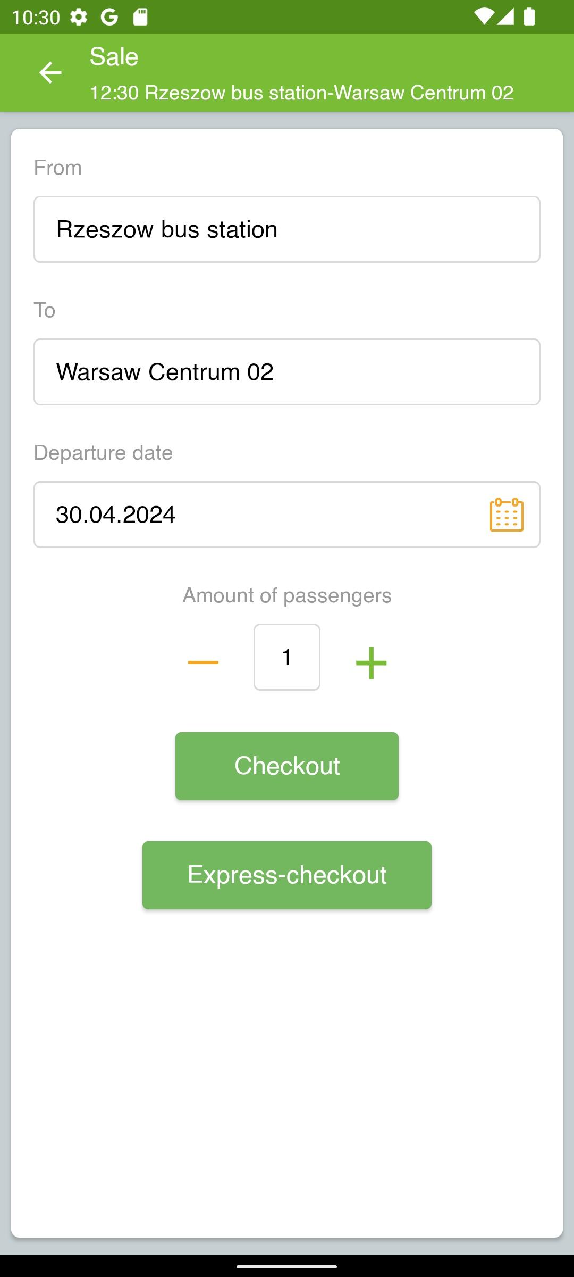Click the settings gear in status bar
Image resolution: width=574 pixels, height=1277 pixels.
[79, 17]
